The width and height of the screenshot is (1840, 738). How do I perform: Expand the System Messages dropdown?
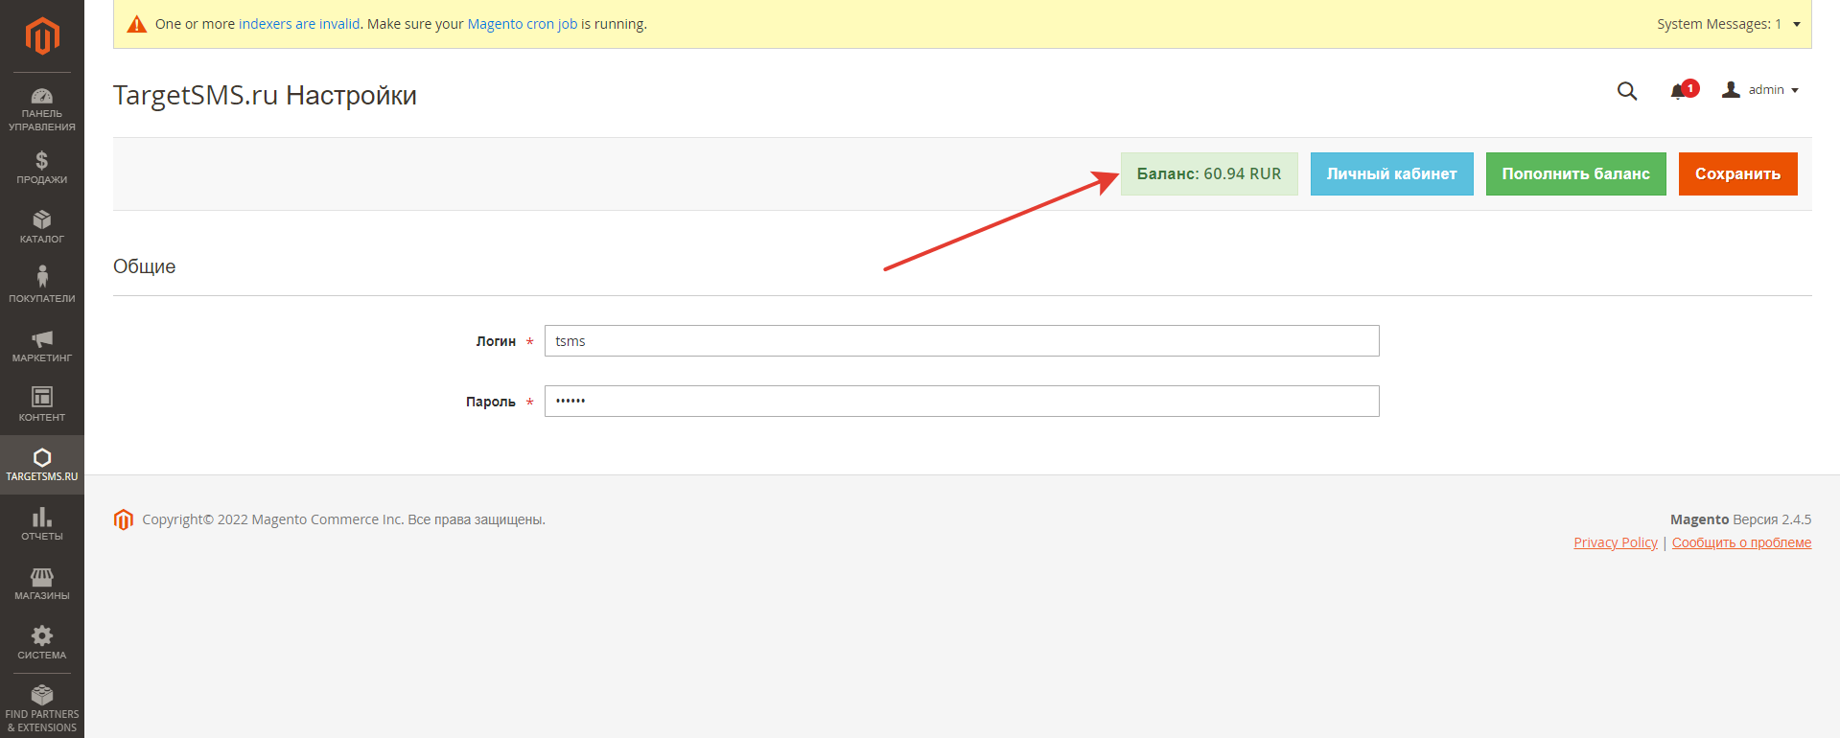pos(1729,24)
